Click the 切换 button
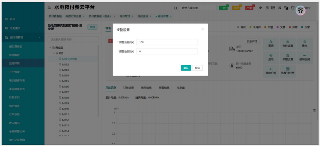 [92, 27]
